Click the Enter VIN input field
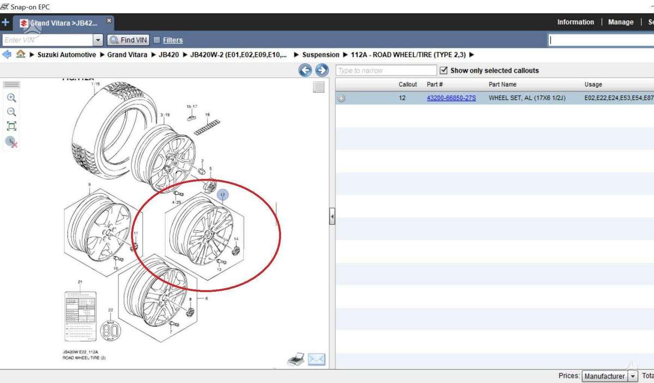The width and height of the screenshot is (654, 383). (x=47, y=40)
